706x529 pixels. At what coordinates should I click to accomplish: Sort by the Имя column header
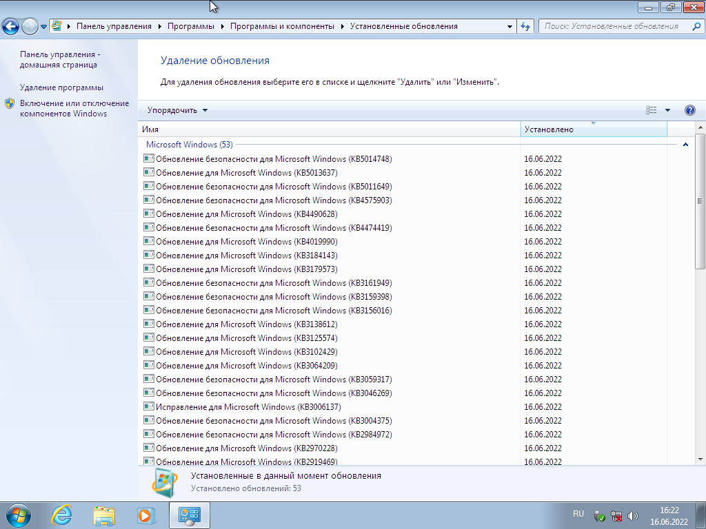329,129
